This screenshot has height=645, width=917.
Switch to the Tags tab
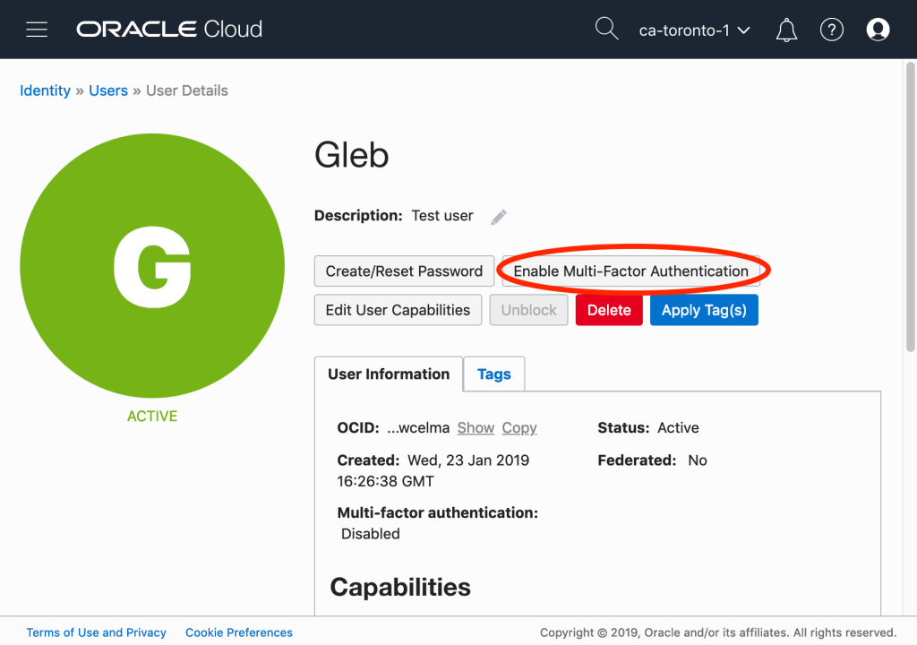pos(493,374)
